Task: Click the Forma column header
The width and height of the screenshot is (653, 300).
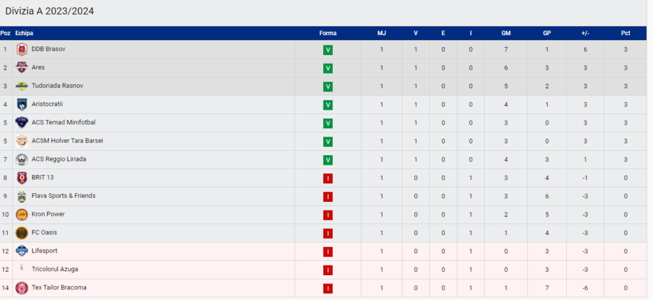Action: [x=328, y=33]
